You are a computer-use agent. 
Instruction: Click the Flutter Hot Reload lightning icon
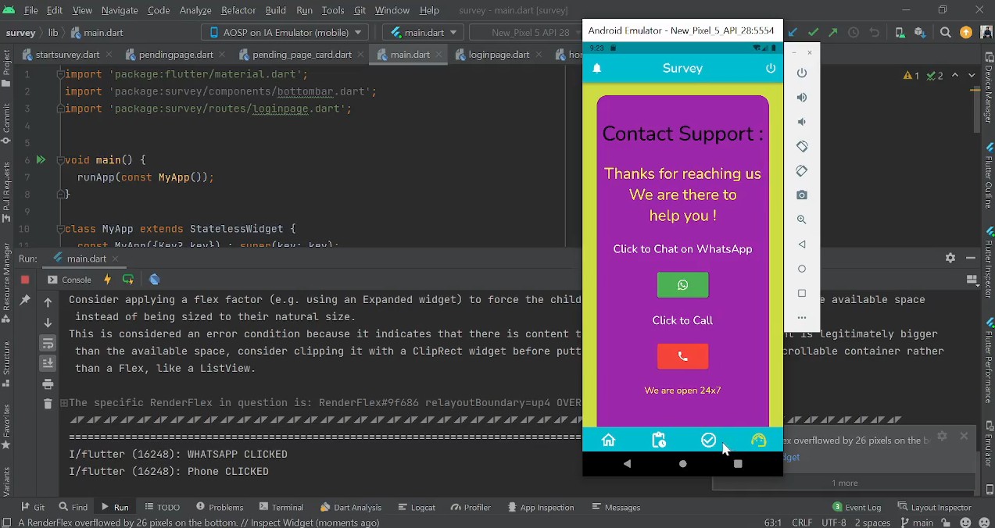pyautogui.click(x=107, y=280)
